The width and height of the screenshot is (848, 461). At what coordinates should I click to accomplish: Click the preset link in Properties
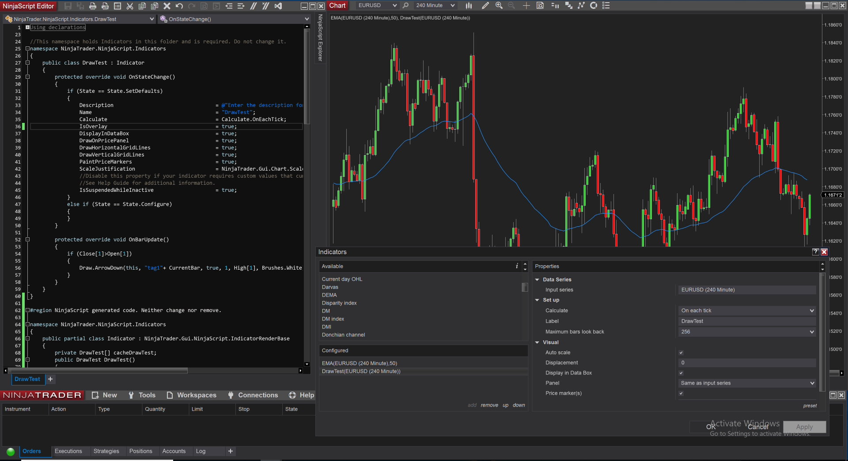pos(810,406)
